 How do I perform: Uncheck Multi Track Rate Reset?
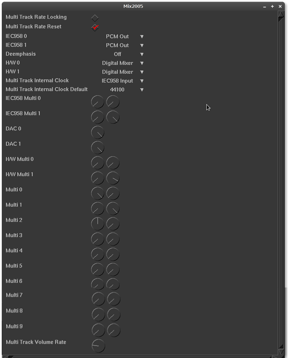[x=95, y=27]
